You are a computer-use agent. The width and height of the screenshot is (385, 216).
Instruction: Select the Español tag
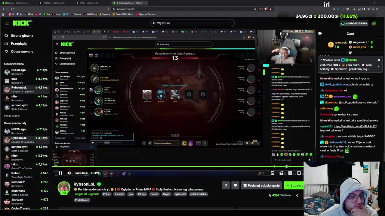coord(119,194)
